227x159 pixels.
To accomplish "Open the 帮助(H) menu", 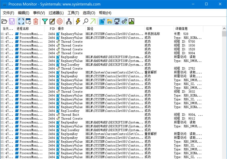I will [x=105, y=13].
